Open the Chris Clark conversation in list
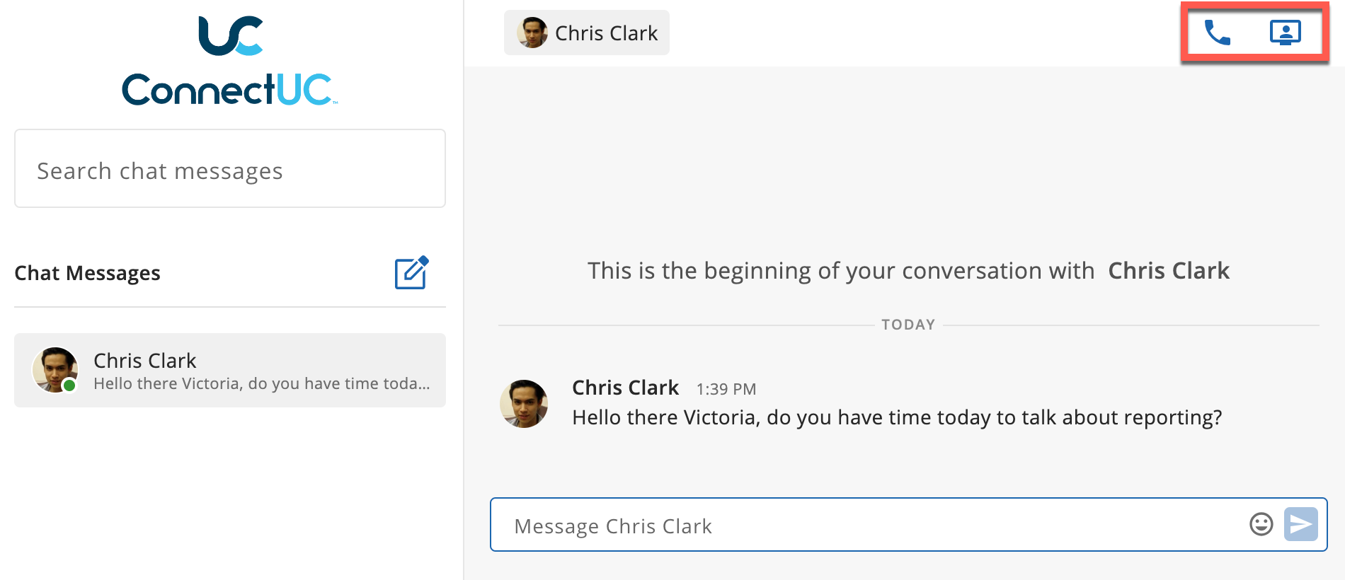This screenshot has width=1345, height=580. pyautogui.click(x=230, y=370)
